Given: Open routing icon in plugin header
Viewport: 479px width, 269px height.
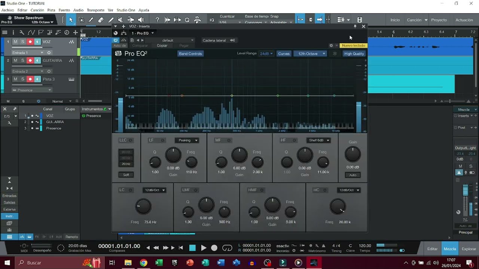Looking at the screenshot, I should (x=124, y=33).
